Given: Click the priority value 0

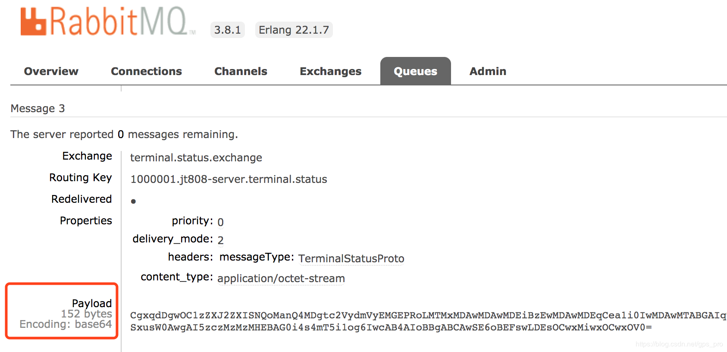Looking at the screenshot, I should 220,222.
